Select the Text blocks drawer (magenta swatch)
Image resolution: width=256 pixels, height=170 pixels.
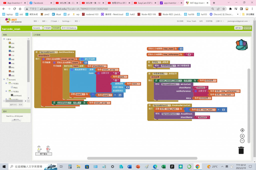[x=10, y=55]
